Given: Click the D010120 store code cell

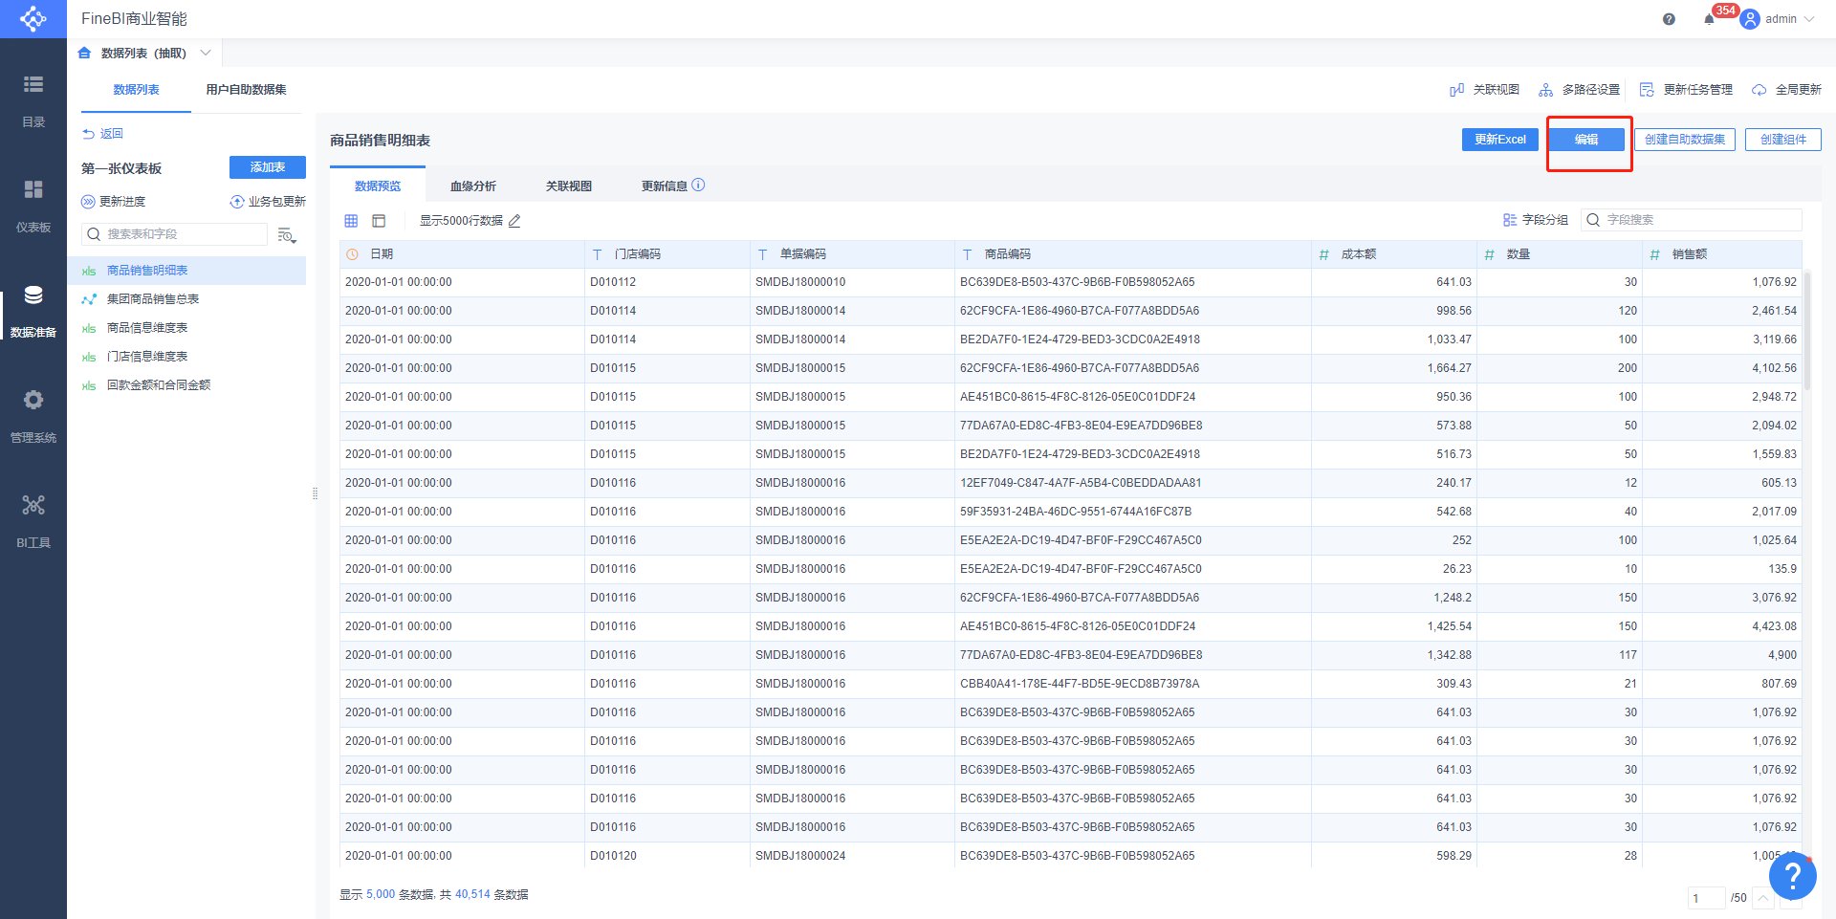Looking at the screenshot, I should pos(667,856).
